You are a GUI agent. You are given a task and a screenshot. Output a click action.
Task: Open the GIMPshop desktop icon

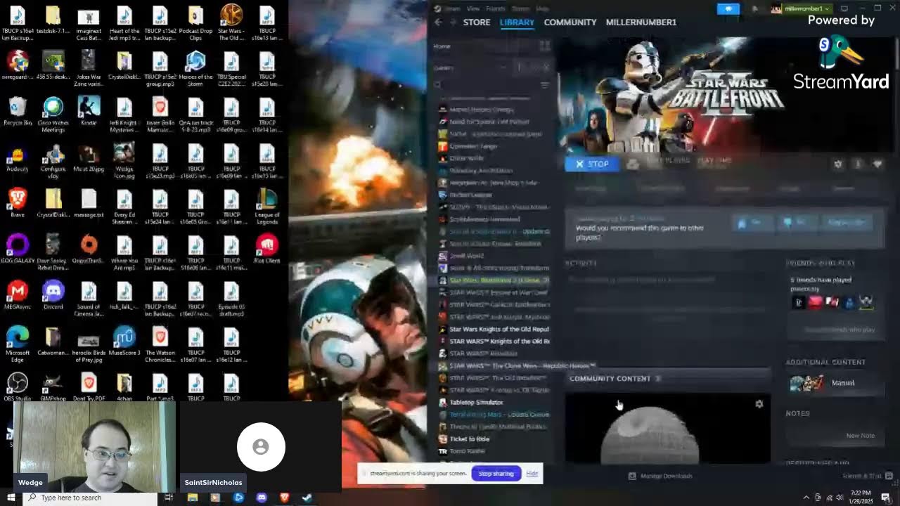click(53, 387)
